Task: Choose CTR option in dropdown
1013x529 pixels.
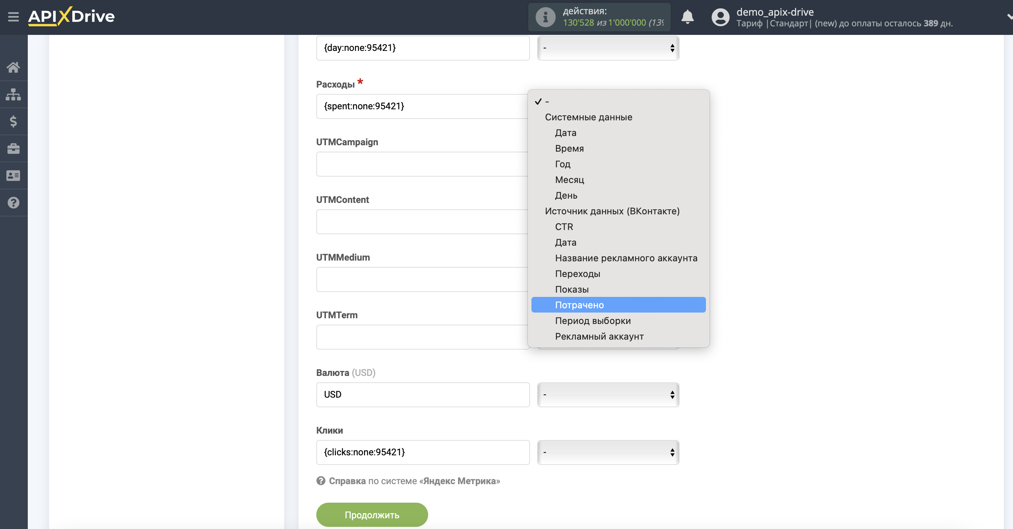Action: pos(618,227)
